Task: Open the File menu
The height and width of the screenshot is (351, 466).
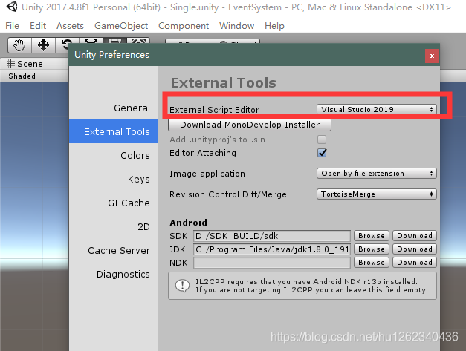Action: pyautogui.click(x=12, y=26)
